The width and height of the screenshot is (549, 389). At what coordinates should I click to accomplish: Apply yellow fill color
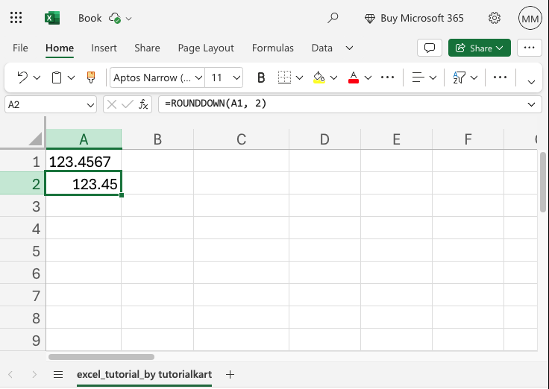[319, 78]
